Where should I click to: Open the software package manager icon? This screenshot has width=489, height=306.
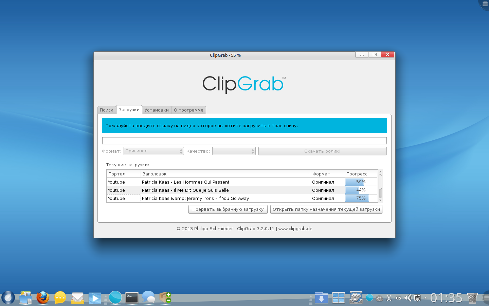[165, 297]
